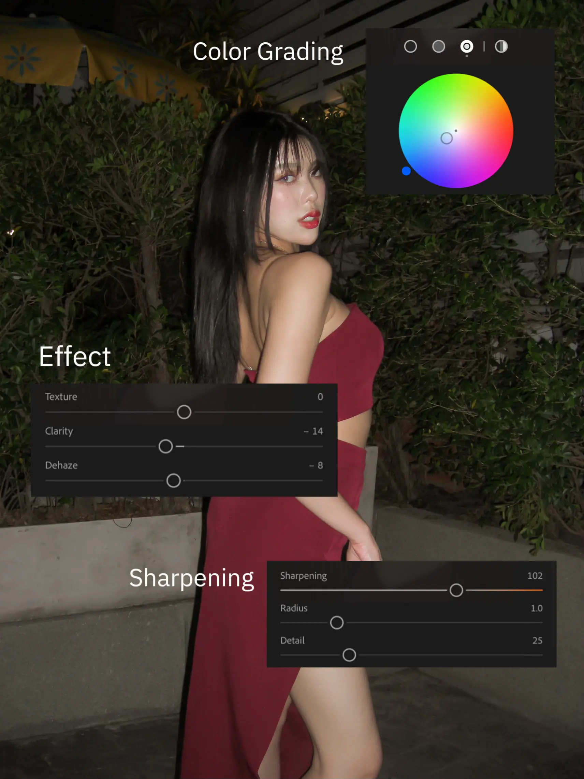Select the Highlights color grading icon

pos(466,46)
